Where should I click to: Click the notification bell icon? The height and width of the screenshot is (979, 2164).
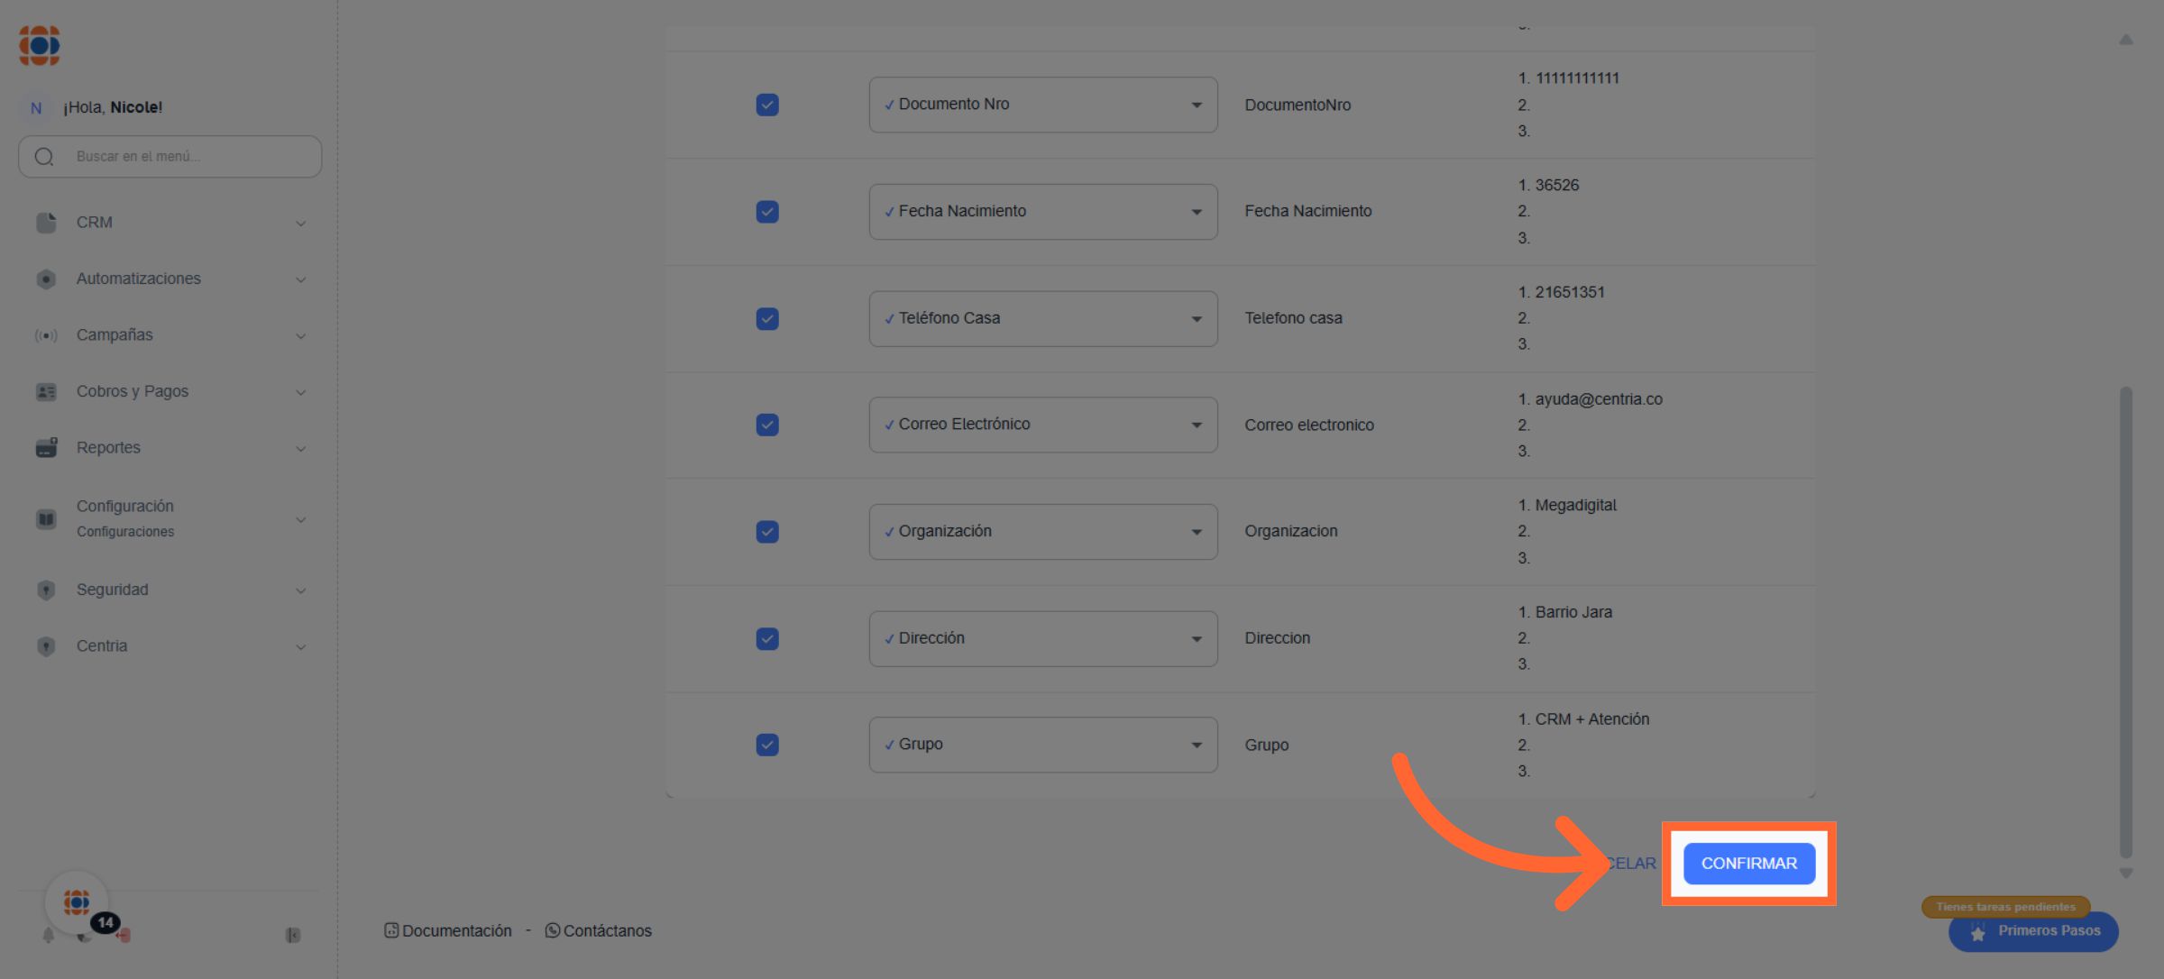(x=48, y=935)
